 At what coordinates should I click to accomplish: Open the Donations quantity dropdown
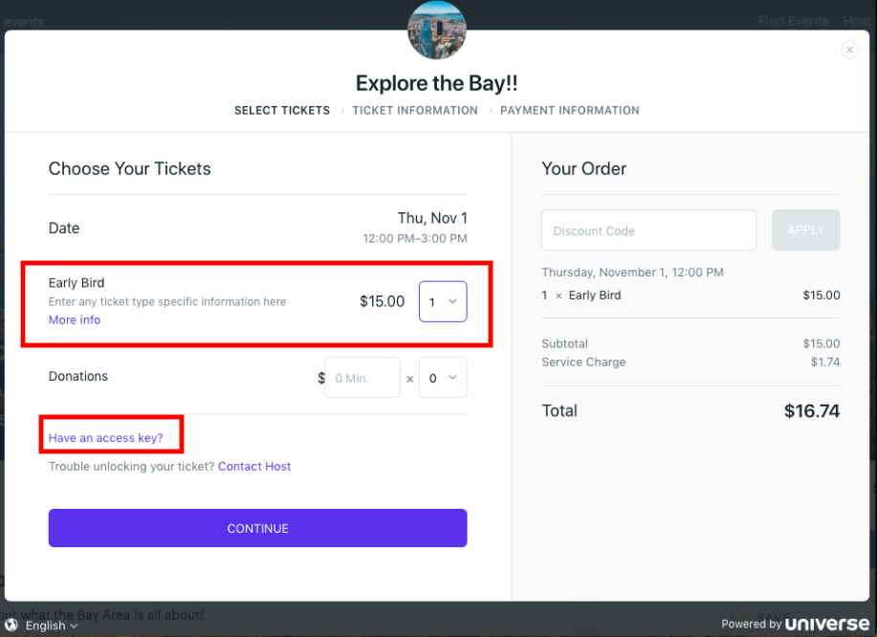tap(443, 378)
